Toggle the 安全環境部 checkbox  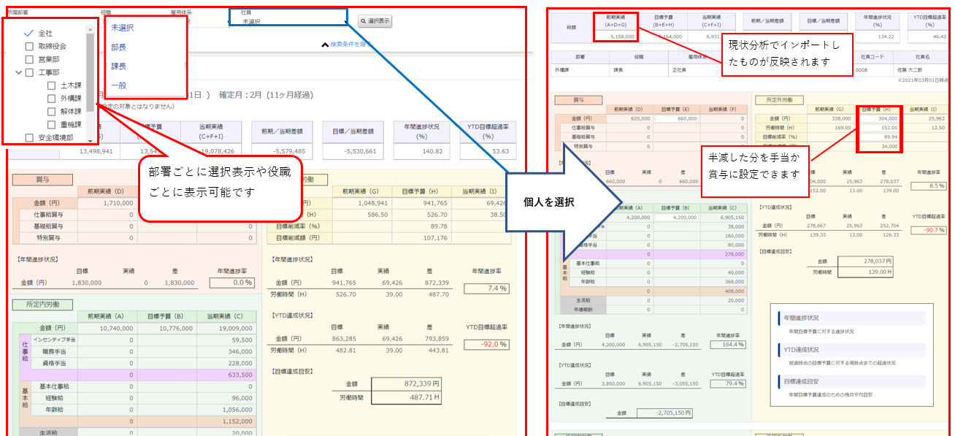point(29,137)
